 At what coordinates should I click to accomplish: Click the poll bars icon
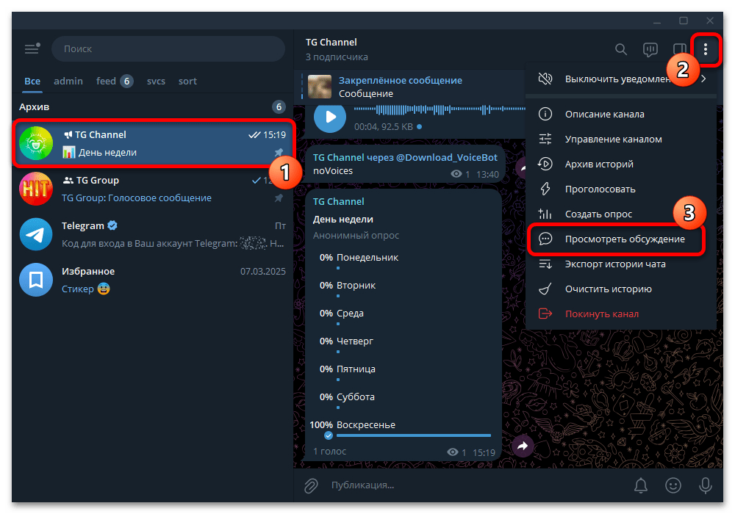click(x=545, y=214)
